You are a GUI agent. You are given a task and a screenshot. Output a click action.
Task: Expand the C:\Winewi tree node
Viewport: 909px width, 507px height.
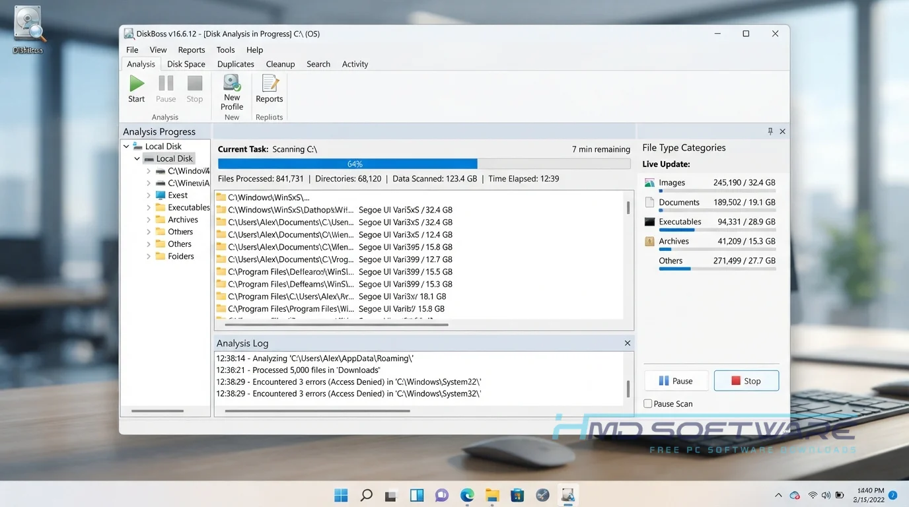pos(149,183)
